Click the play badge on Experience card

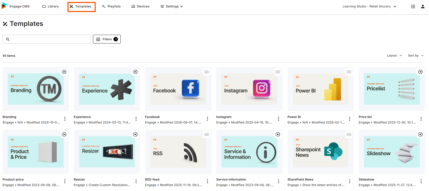(x=135, y=72)
